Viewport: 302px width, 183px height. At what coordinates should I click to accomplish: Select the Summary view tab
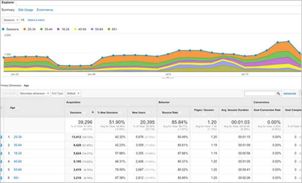pos(8,10)
